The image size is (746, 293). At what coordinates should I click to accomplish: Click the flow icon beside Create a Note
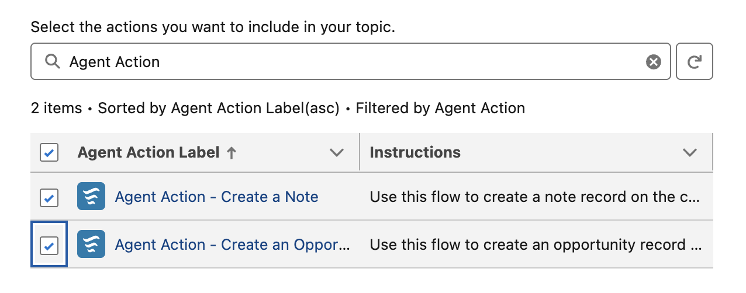coord(91,197)
